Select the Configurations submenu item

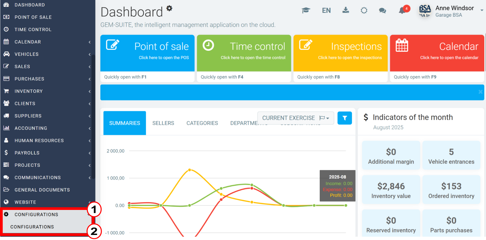pos(32,227)
